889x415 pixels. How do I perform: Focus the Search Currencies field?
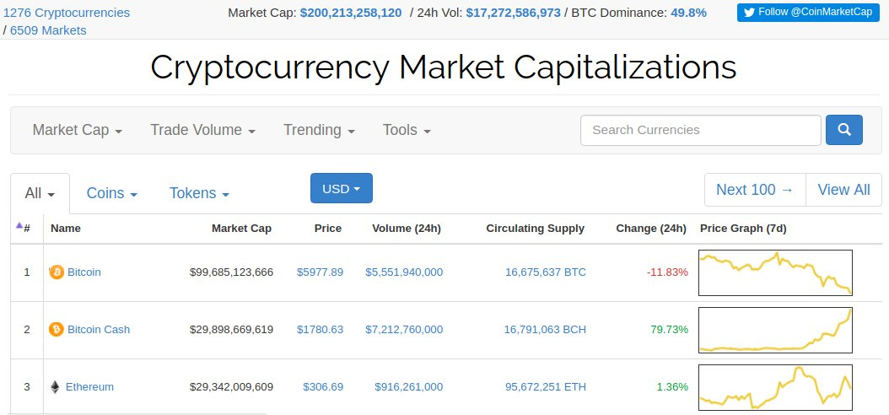coord(701,130)
